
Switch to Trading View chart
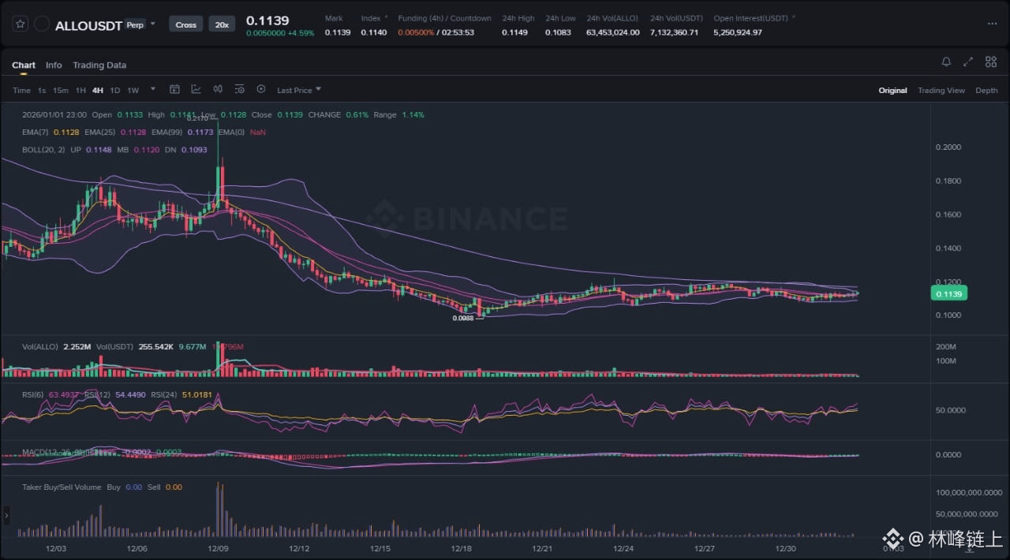941,91
